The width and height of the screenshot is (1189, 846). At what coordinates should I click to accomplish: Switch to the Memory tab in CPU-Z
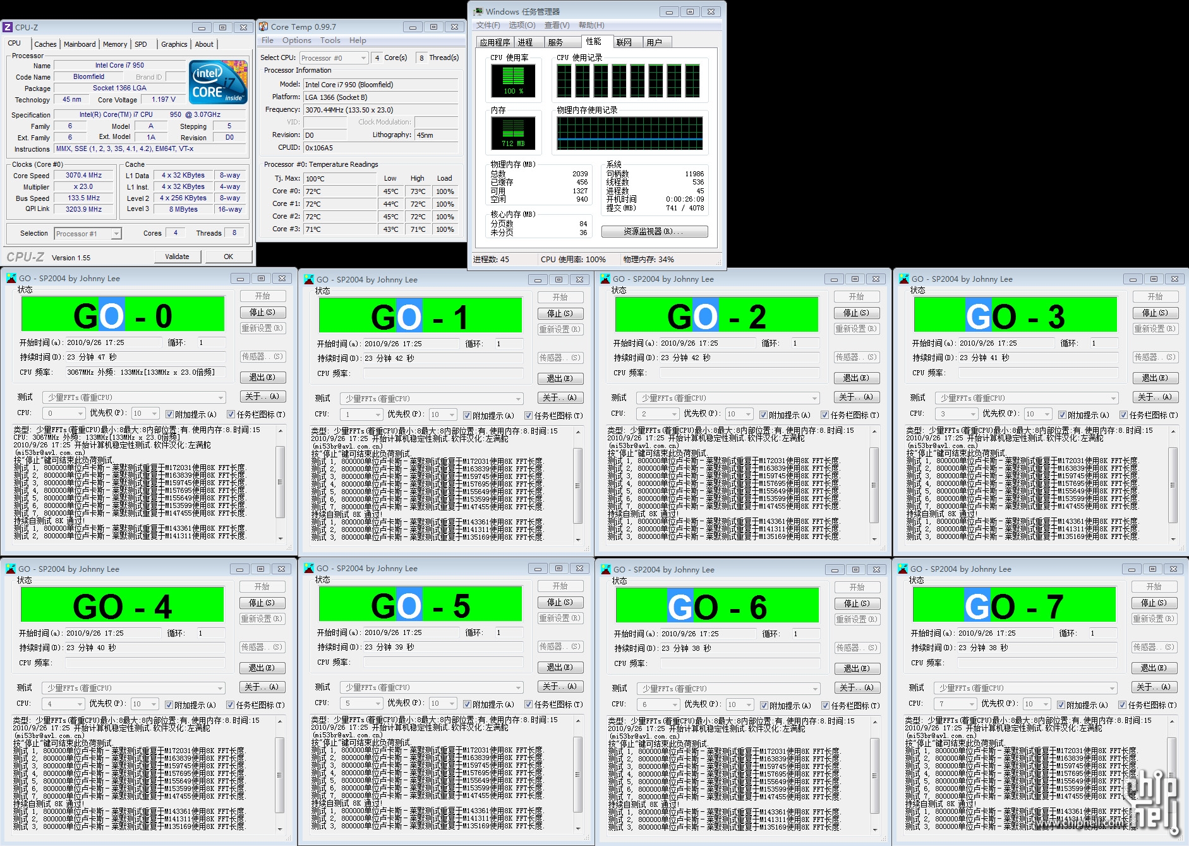[x=115, y=44]
